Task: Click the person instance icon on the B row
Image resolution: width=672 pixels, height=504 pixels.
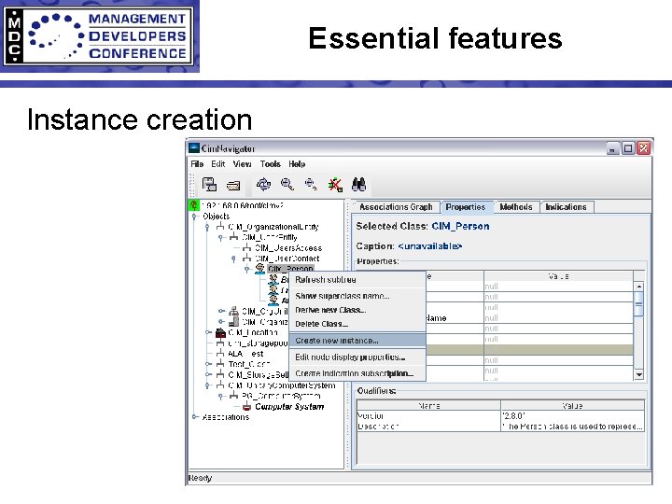Action: 273,279
